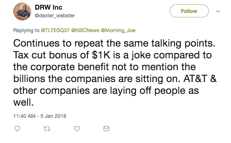Click the 11:40 AM timestamp
231x143 pixels.
[x=24, y=116]
